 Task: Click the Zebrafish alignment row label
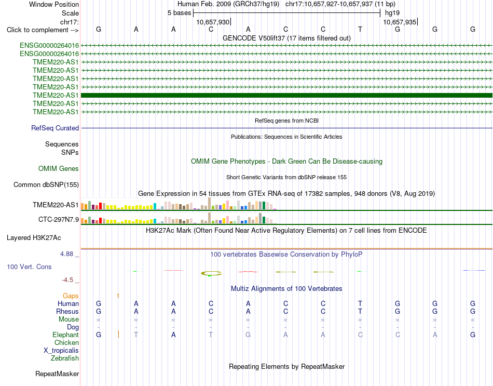65,358
